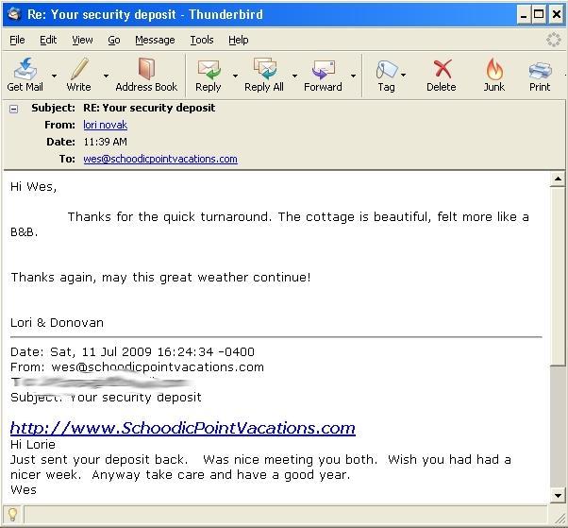Viewport: 568px width, 528px height.
Task: Mark message as Junk flame icon
Action: pyautogui.click(x=494, y=69)
